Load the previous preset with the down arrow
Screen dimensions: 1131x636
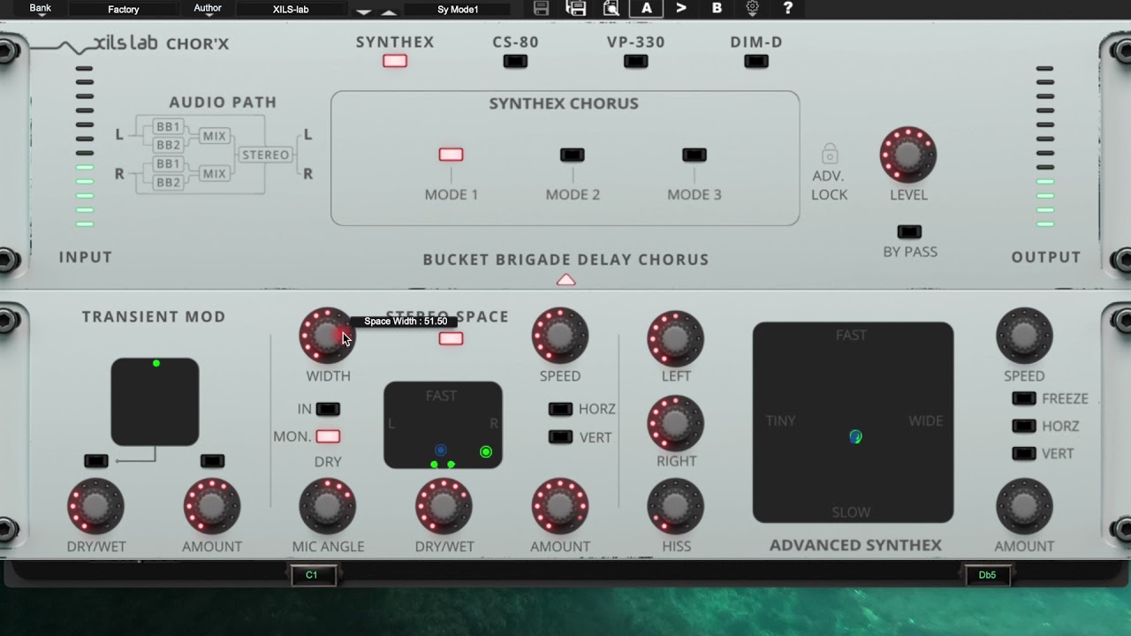point(364,11)
